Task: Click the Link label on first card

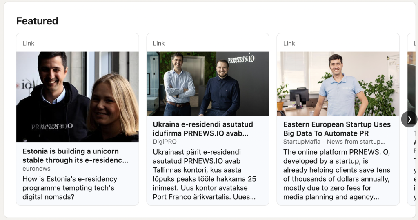Action: [x=28, y=43]
